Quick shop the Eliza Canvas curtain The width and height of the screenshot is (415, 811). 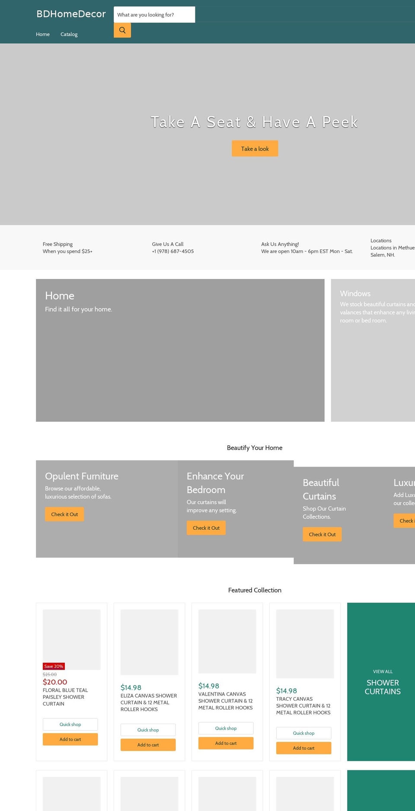click(148, 730)
